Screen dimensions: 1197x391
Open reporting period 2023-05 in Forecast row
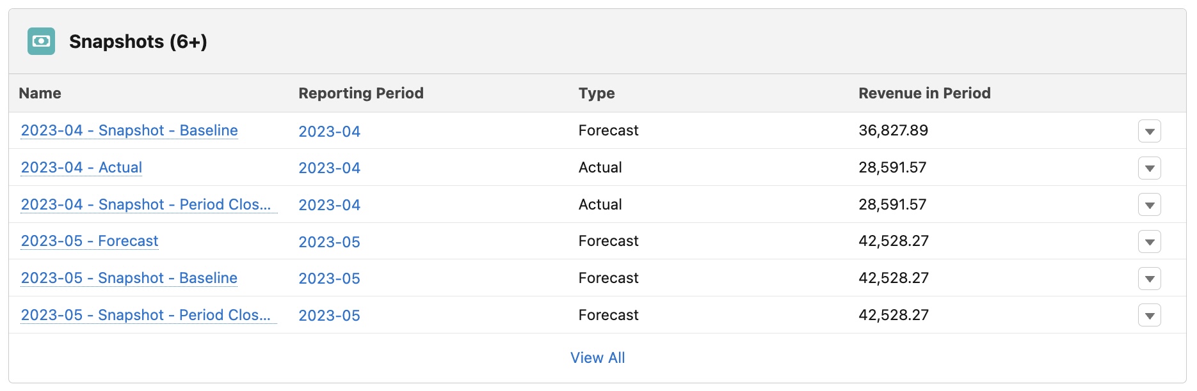coord(330,241)
